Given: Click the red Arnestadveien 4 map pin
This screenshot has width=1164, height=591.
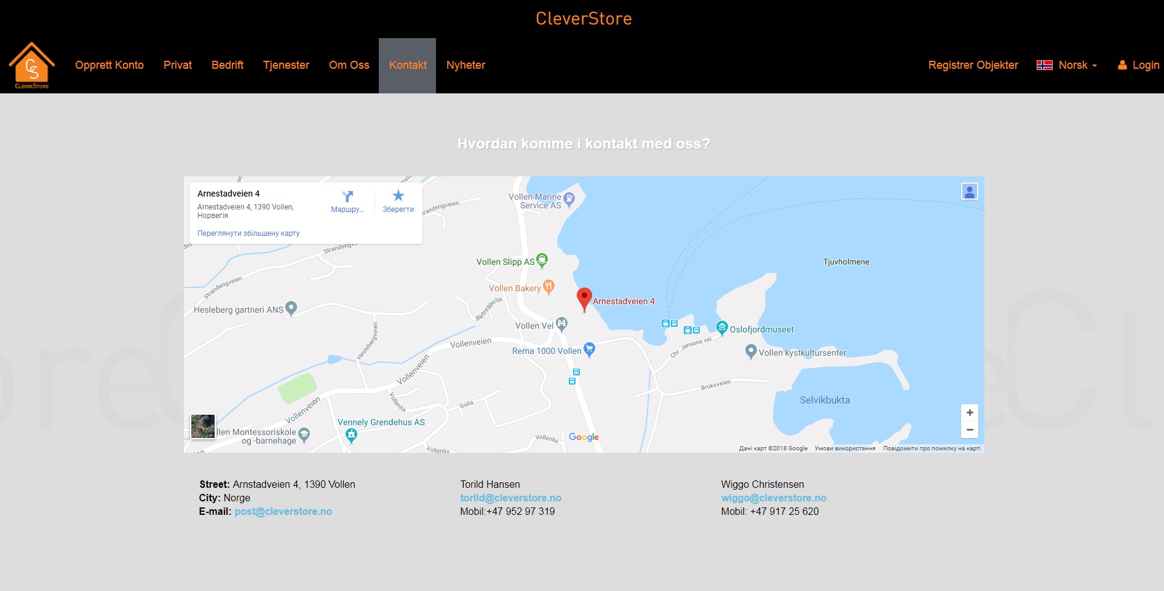Looking at the screenshot, I should [584, 299].
